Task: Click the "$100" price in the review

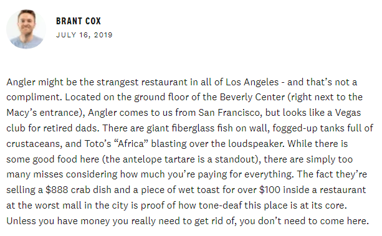Action: [270, 190]
